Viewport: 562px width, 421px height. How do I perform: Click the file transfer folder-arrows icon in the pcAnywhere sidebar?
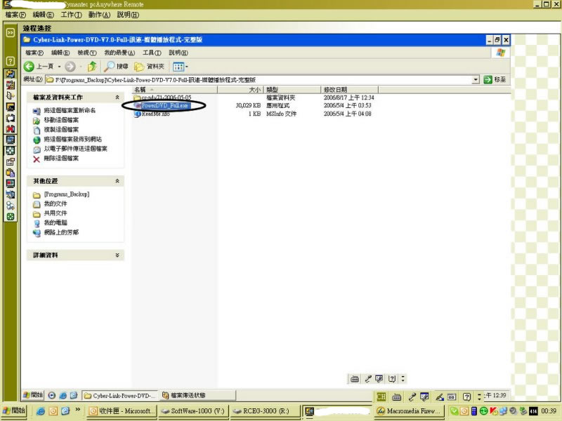tap(11, 74)
